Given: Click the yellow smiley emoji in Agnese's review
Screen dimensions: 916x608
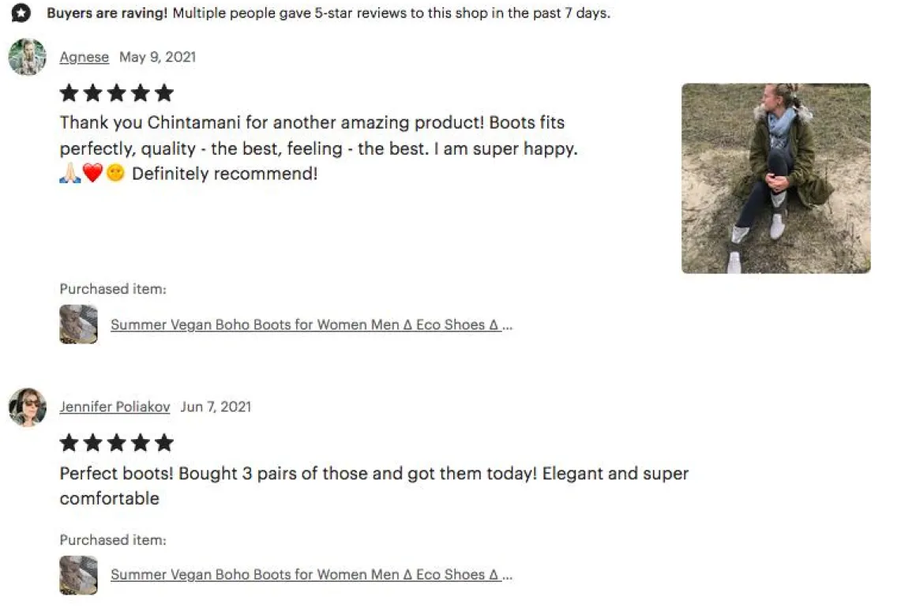Looking at the screenshot, I should 115,173.
